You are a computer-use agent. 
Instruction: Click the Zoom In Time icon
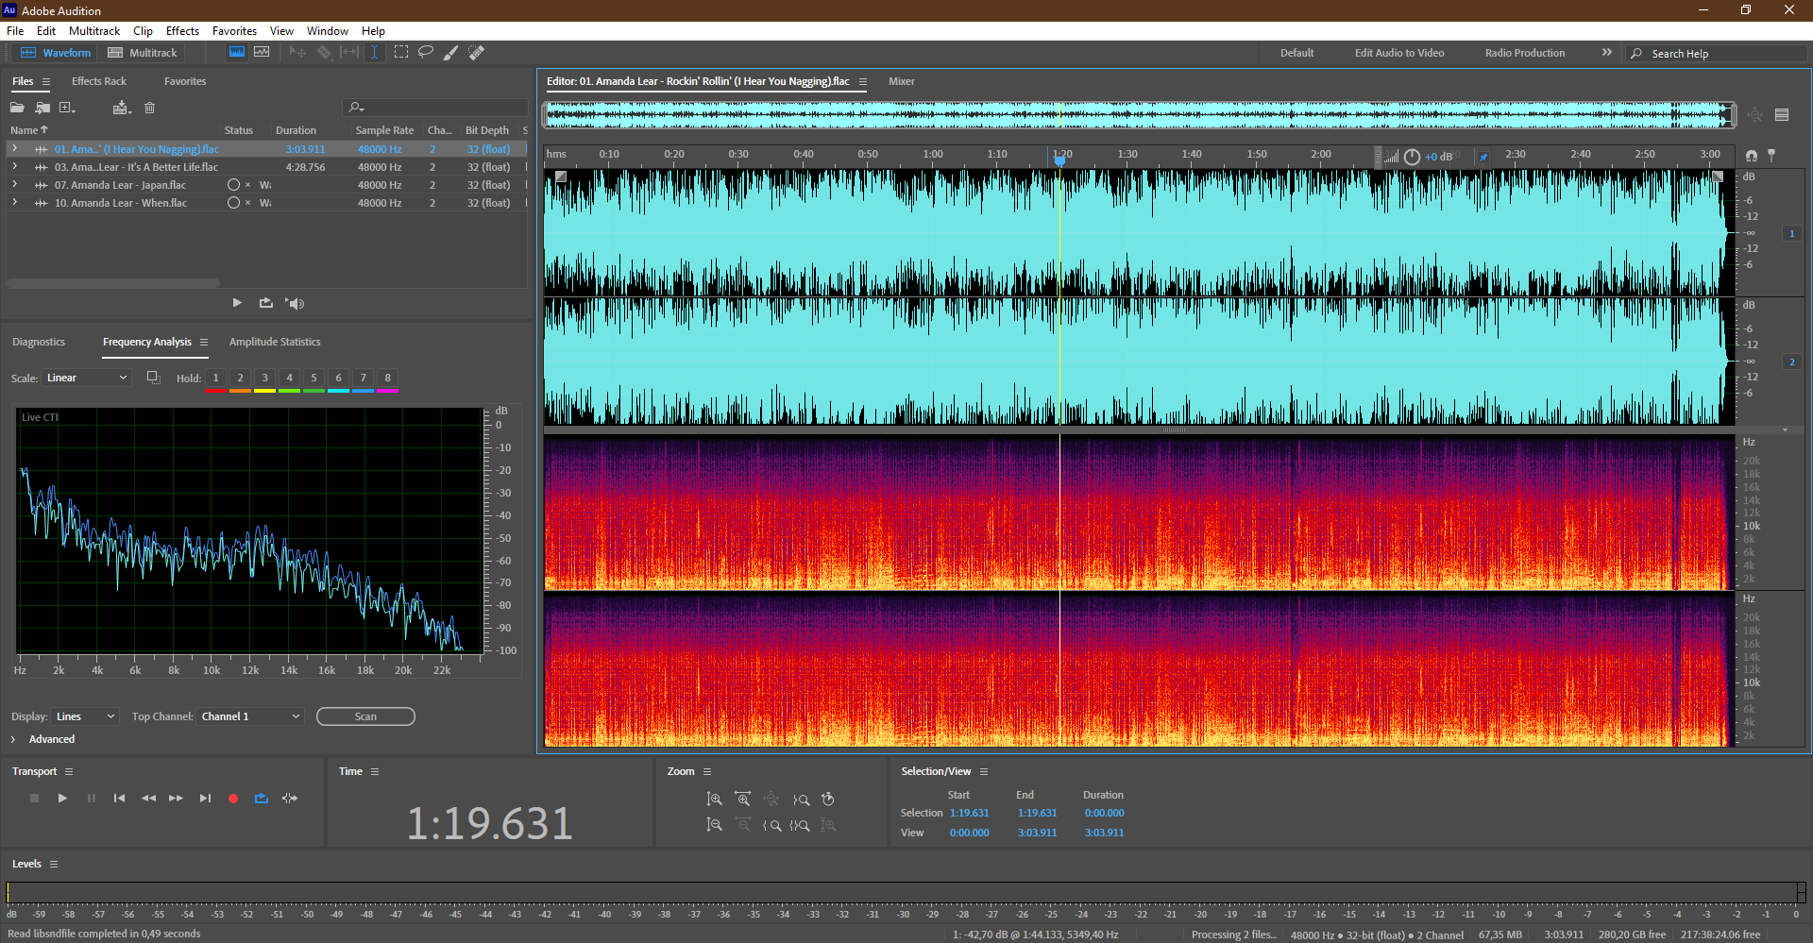point(743,800)
